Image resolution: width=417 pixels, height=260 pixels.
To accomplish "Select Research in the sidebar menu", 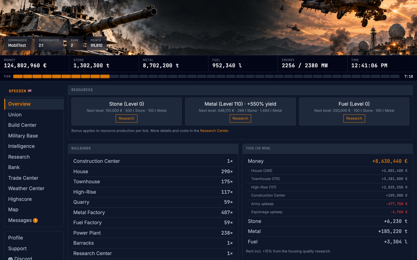I will (x=34, y=157).
